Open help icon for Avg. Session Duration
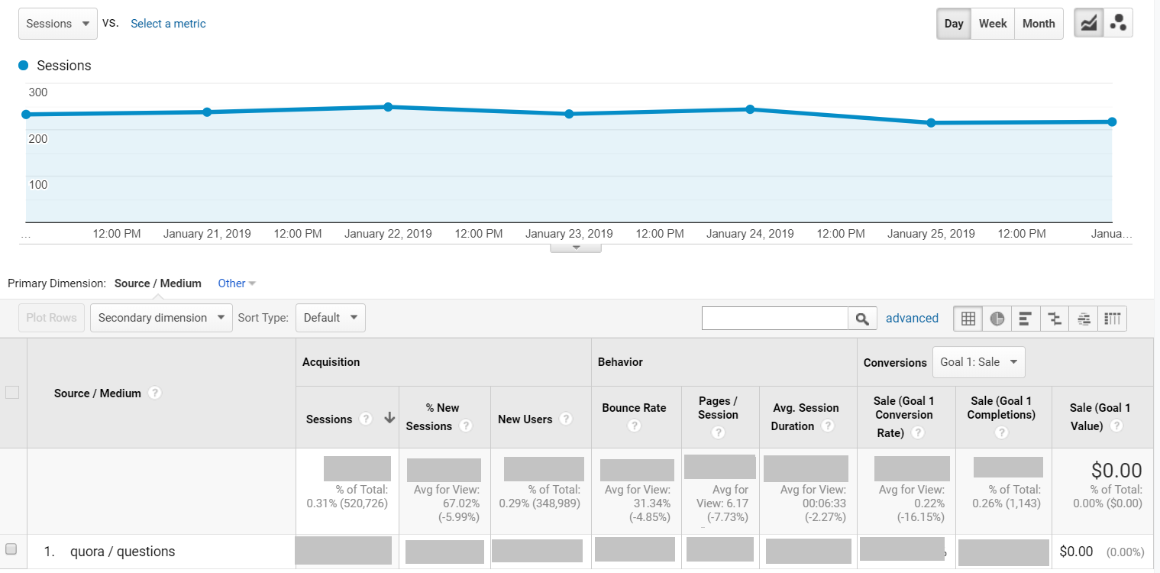 tap(827, 426)
